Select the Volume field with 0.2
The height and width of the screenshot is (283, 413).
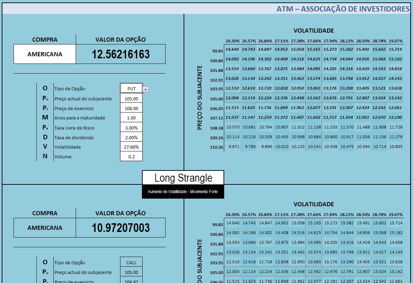point(131,157)
